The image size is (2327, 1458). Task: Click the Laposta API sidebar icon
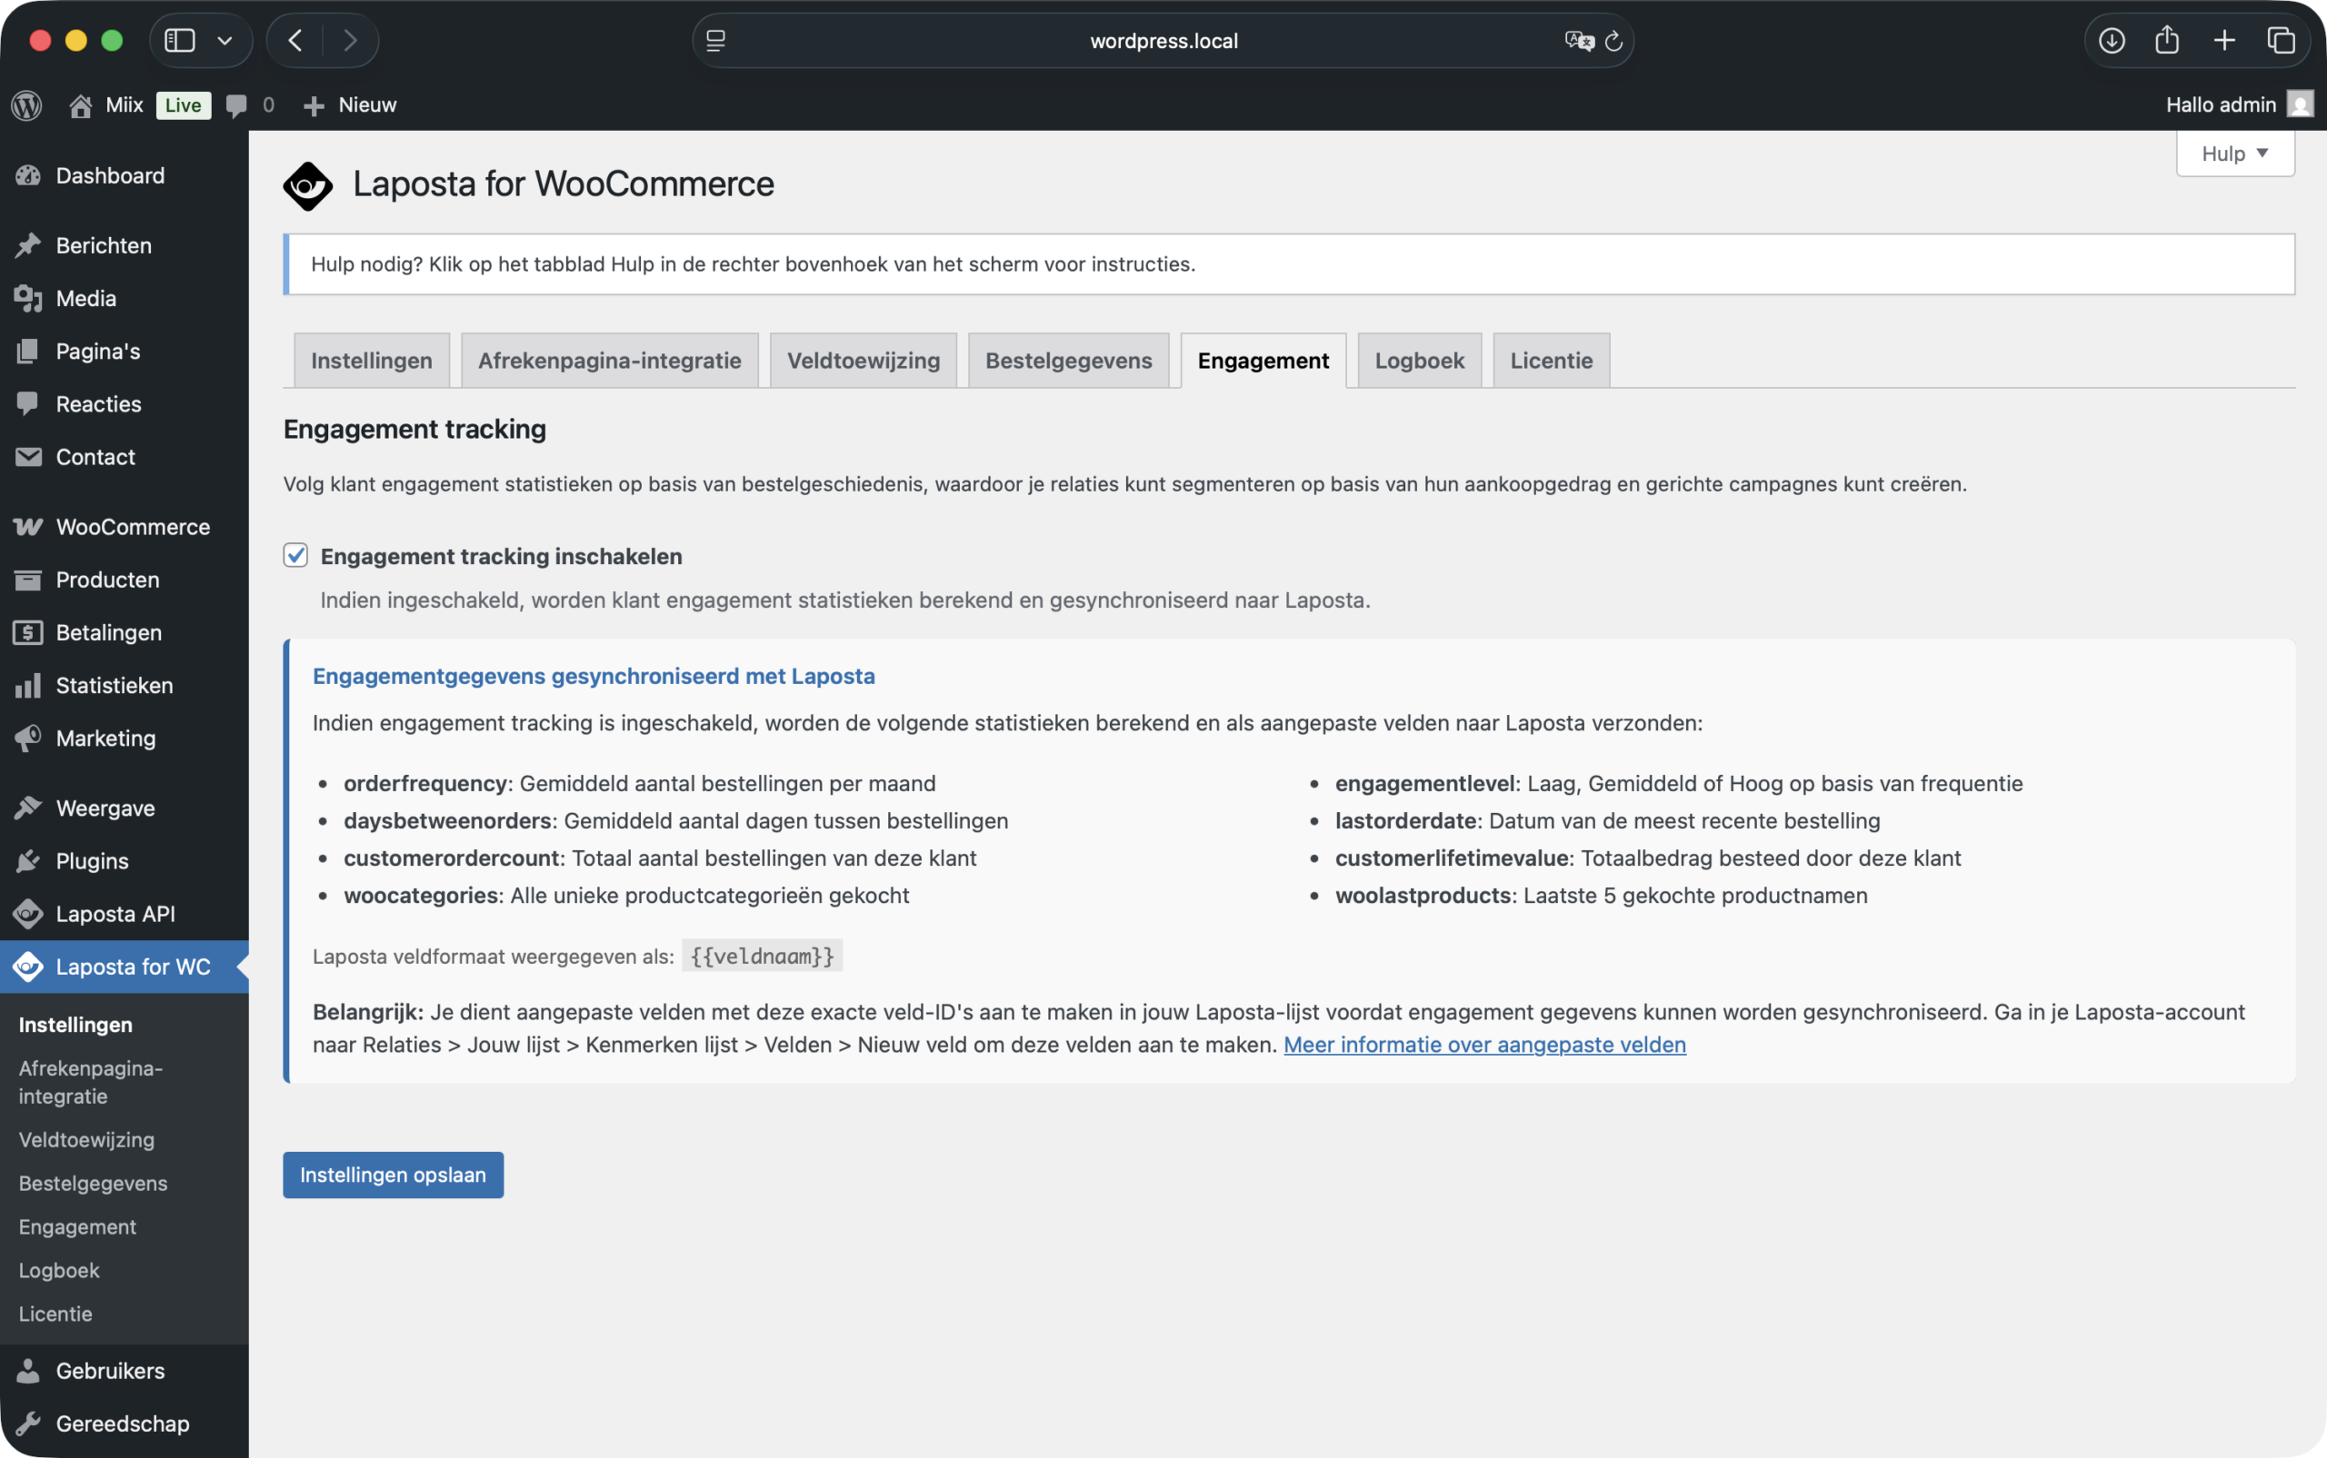tap(28, 913)
